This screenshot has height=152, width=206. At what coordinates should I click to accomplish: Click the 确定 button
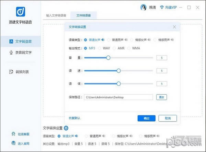pos(147,118)
